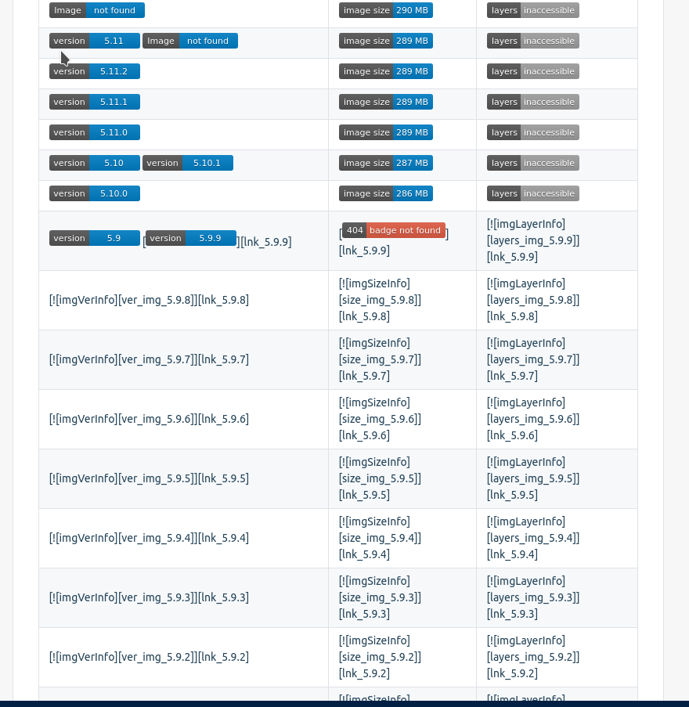Click the version 5.11.2 badge
Viewport: 689px width, 707px height.
point(94,70)
